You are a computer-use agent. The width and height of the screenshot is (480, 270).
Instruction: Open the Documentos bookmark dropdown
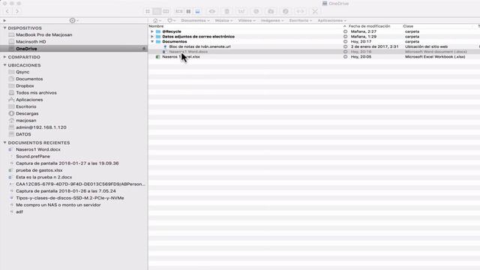195,20
